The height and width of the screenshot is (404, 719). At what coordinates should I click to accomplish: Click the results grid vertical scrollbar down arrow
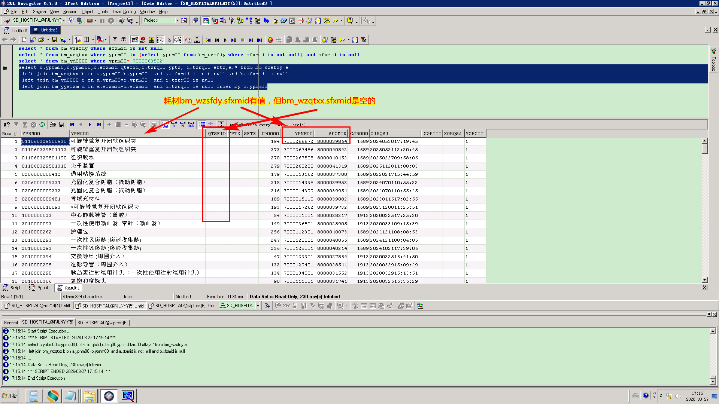[704, 280]
